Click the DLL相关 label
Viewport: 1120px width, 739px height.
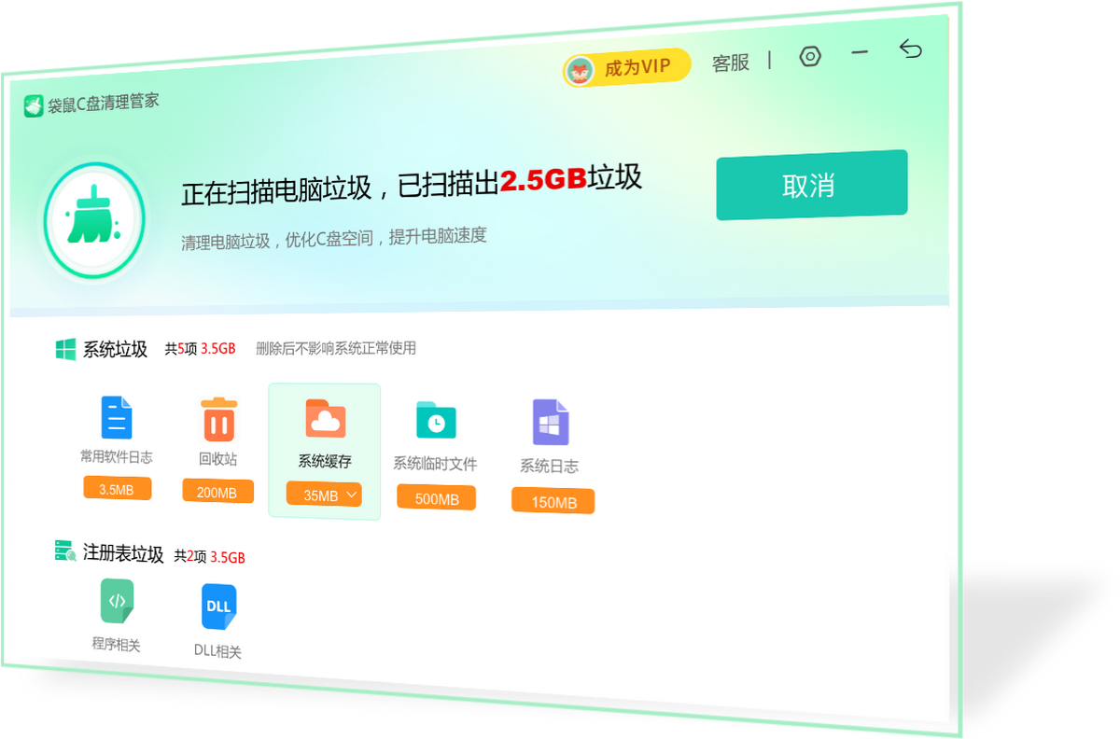(217, 651)
